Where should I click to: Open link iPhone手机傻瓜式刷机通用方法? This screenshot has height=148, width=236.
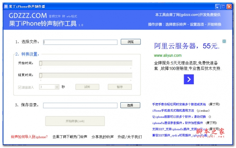click(173, 111)
